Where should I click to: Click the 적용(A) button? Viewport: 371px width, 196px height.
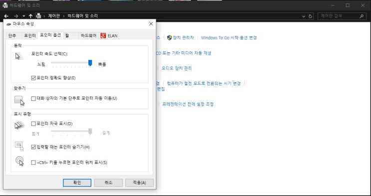pos(139,183)
